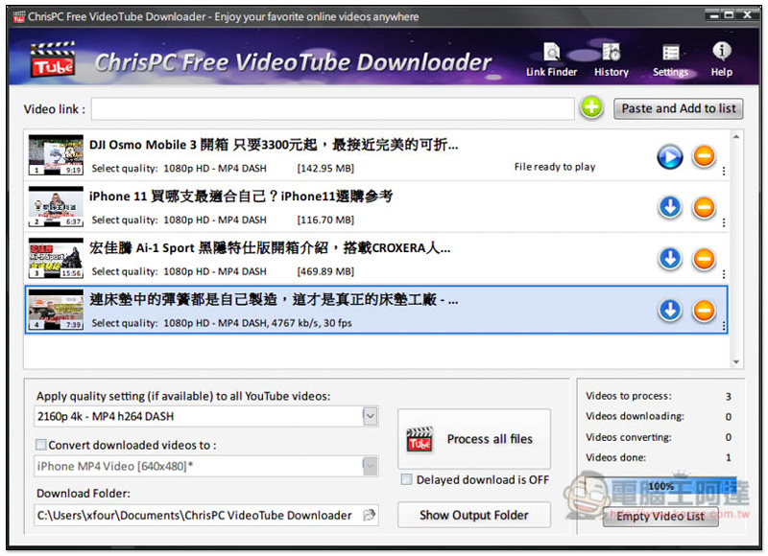Remove the 宏佳騰 Ai-1 Sport video
Screen dimensions: 768x556
click(704, 259)
